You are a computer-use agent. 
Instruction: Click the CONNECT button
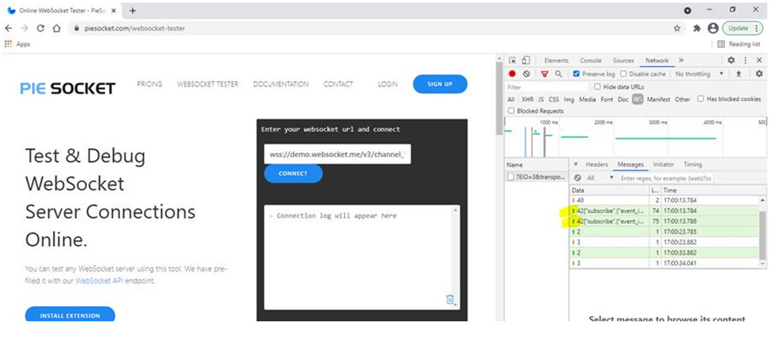coord(293,174)
